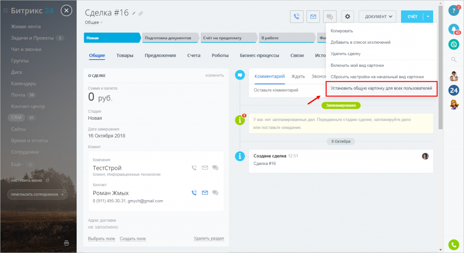Click the blue info icon for Создана сделка
This screenshot has height=253, width=464.
coord(240,156)
